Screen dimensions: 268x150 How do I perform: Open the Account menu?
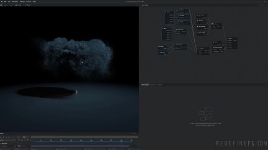[x=29, y=2]
